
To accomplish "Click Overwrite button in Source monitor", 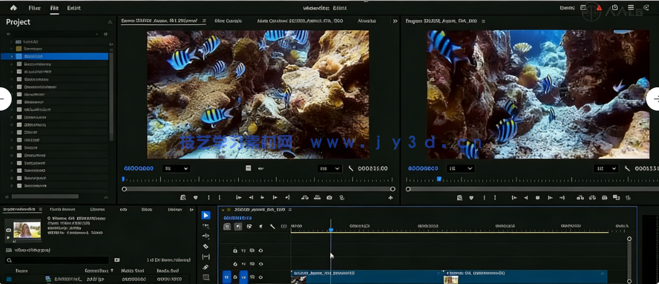I will [x=318, y=198].
